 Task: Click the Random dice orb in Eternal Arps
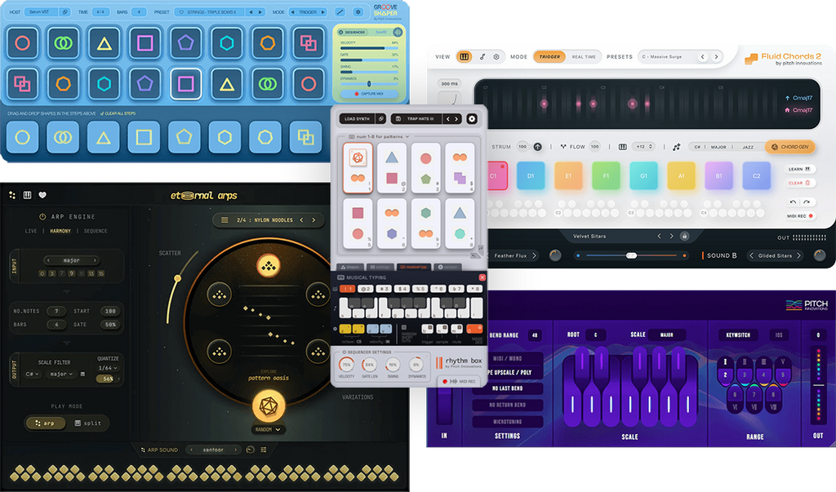click(x=268, y=406)
